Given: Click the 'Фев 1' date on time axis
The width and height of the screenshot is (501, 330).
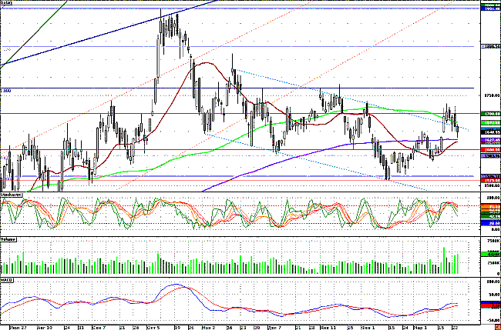Looking at the screenshot, I should coord(372,326).
